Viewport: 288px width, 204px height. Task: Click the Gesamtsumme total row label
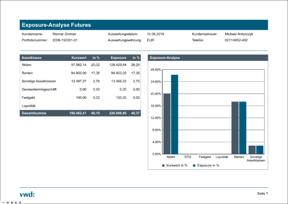pos(34,113)
